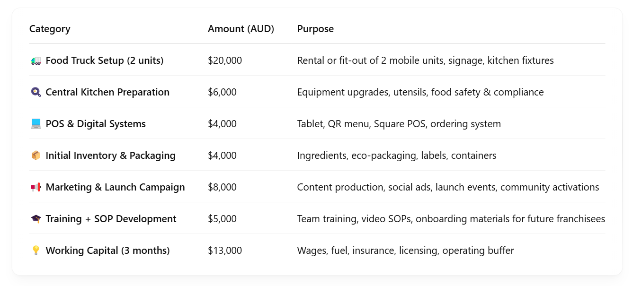
Task: Click the $13,000 amount cell
Action: click(225, 251)
